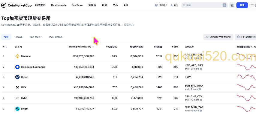256x114 pixels.
Task: Click the Upbit 7-day volume chart
Action: pos(246,77)
